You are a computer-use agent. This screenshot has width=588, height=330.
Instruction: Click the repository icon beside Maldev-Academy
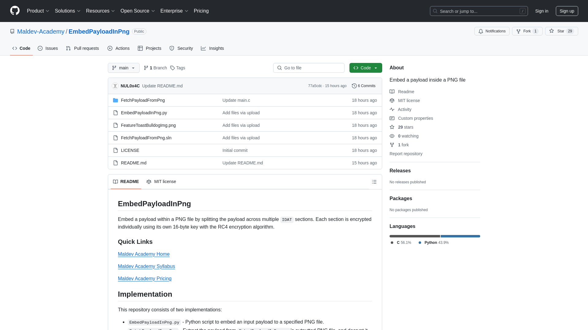[x=12, y=31]
